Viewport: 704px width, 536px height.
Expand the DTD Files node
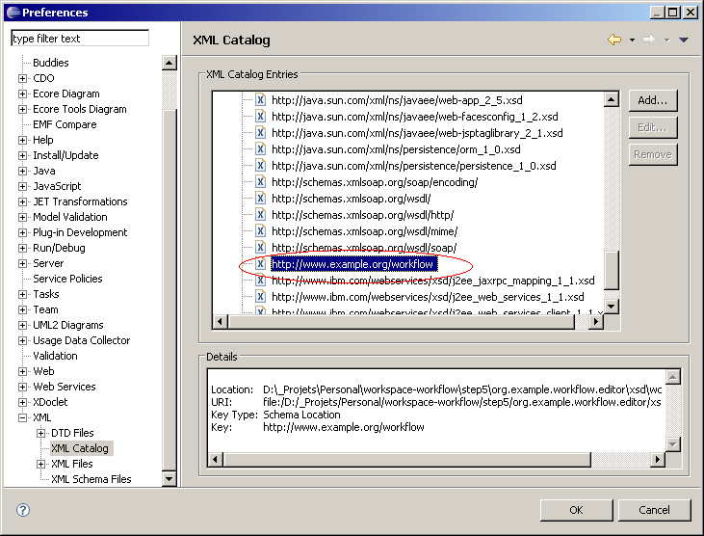[41, 433]
